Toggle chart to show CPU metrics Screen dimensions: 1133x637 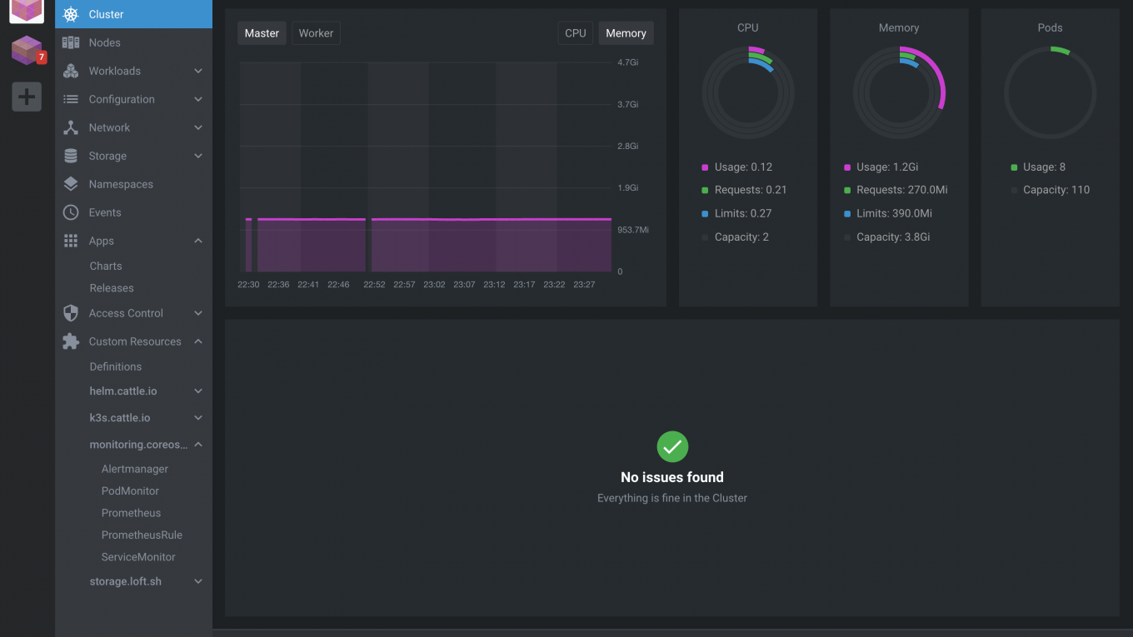click(x=575, y=33)
